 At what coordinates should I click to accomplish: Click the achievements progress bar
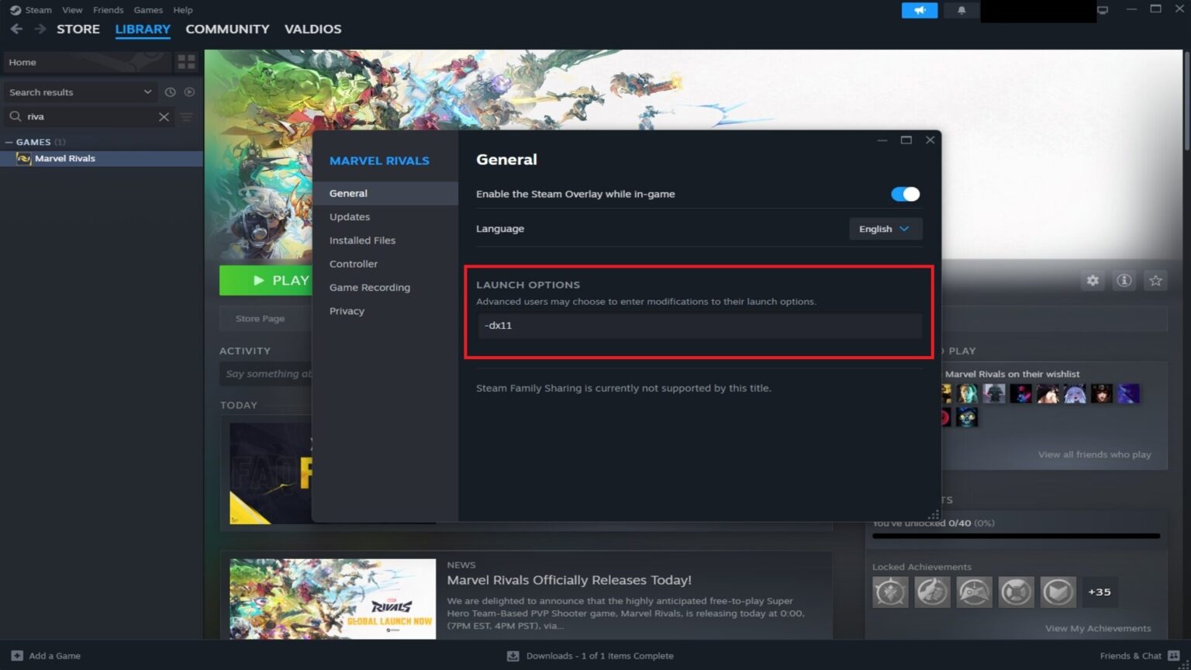(1015, 534)
